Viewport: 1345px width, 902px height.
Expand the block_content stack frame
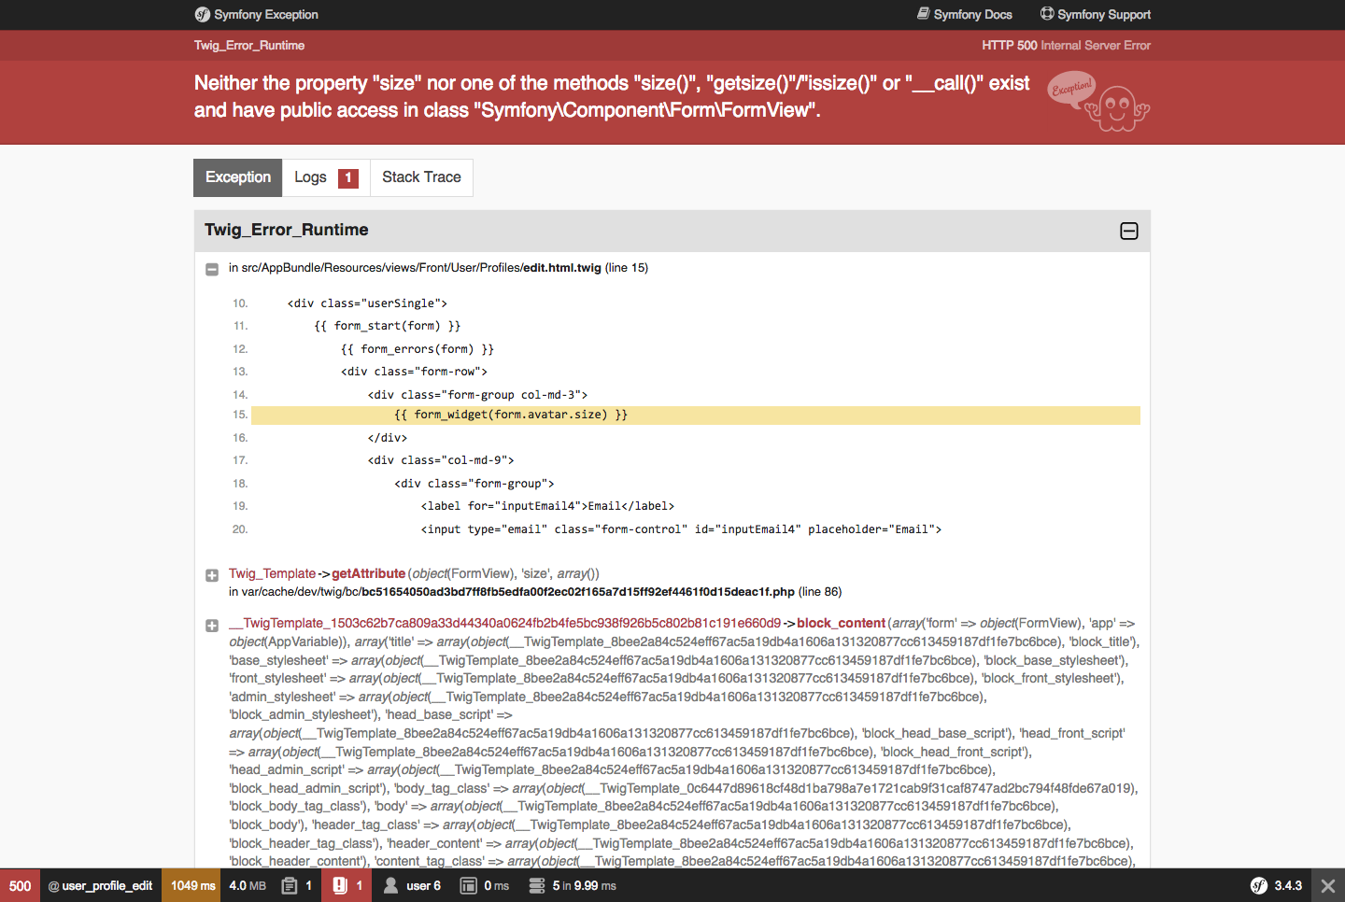tap(212, 626)
